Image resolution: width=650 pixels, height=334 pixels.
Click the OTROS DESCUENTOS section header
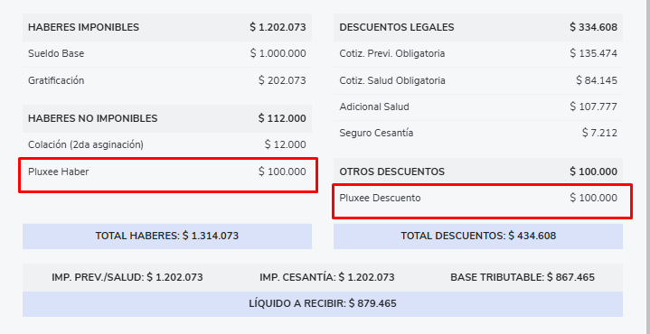pyautogui.click(x=478, y=172)
